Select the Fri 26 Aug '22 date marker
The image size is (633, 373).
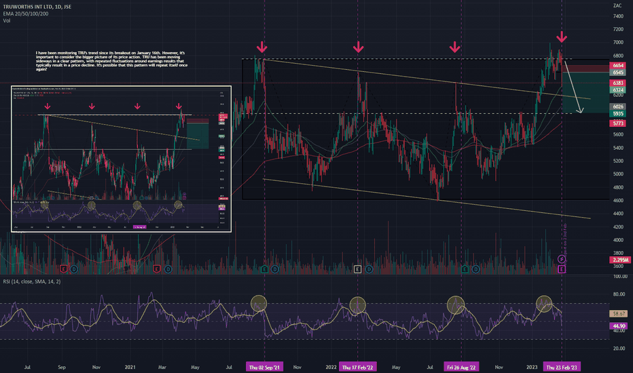[461, 367]
